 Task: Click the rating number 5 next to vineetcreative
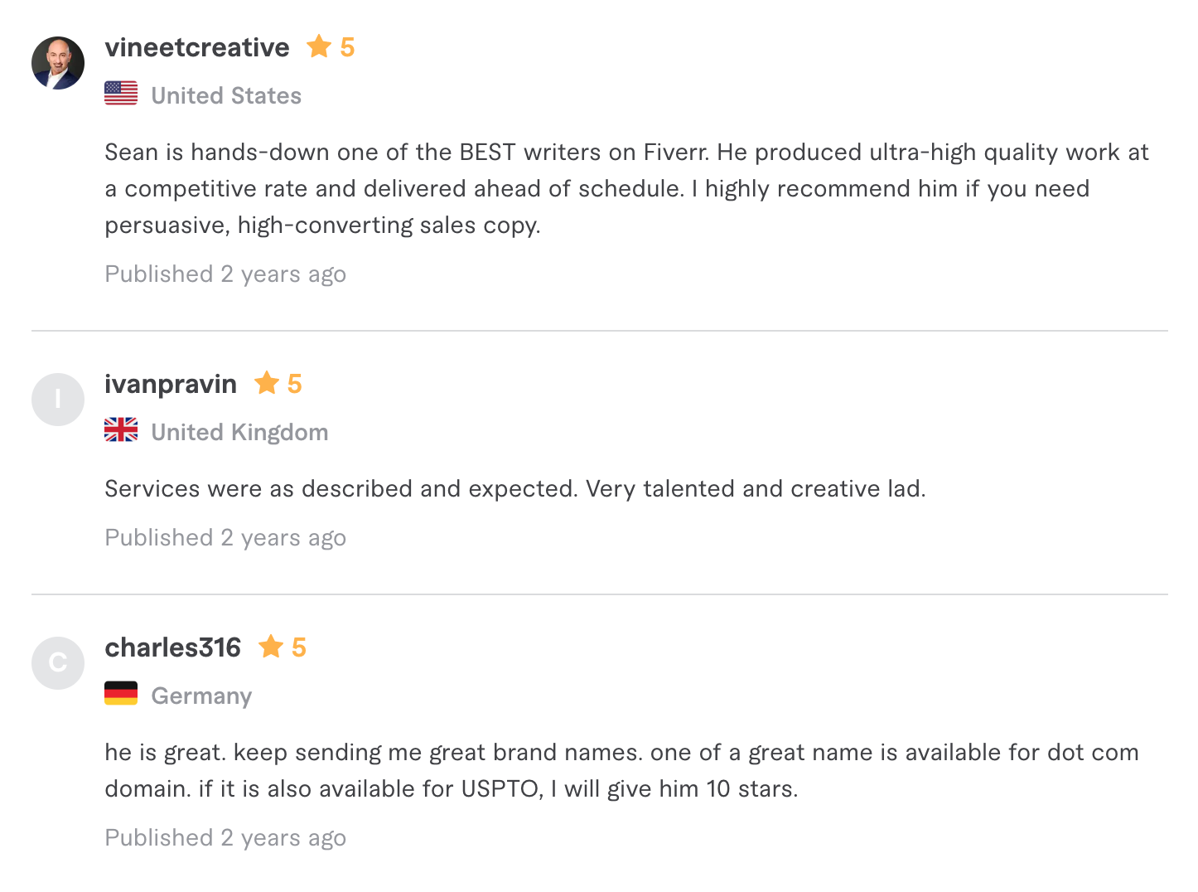pyautogui.click(x=347, y=47)
